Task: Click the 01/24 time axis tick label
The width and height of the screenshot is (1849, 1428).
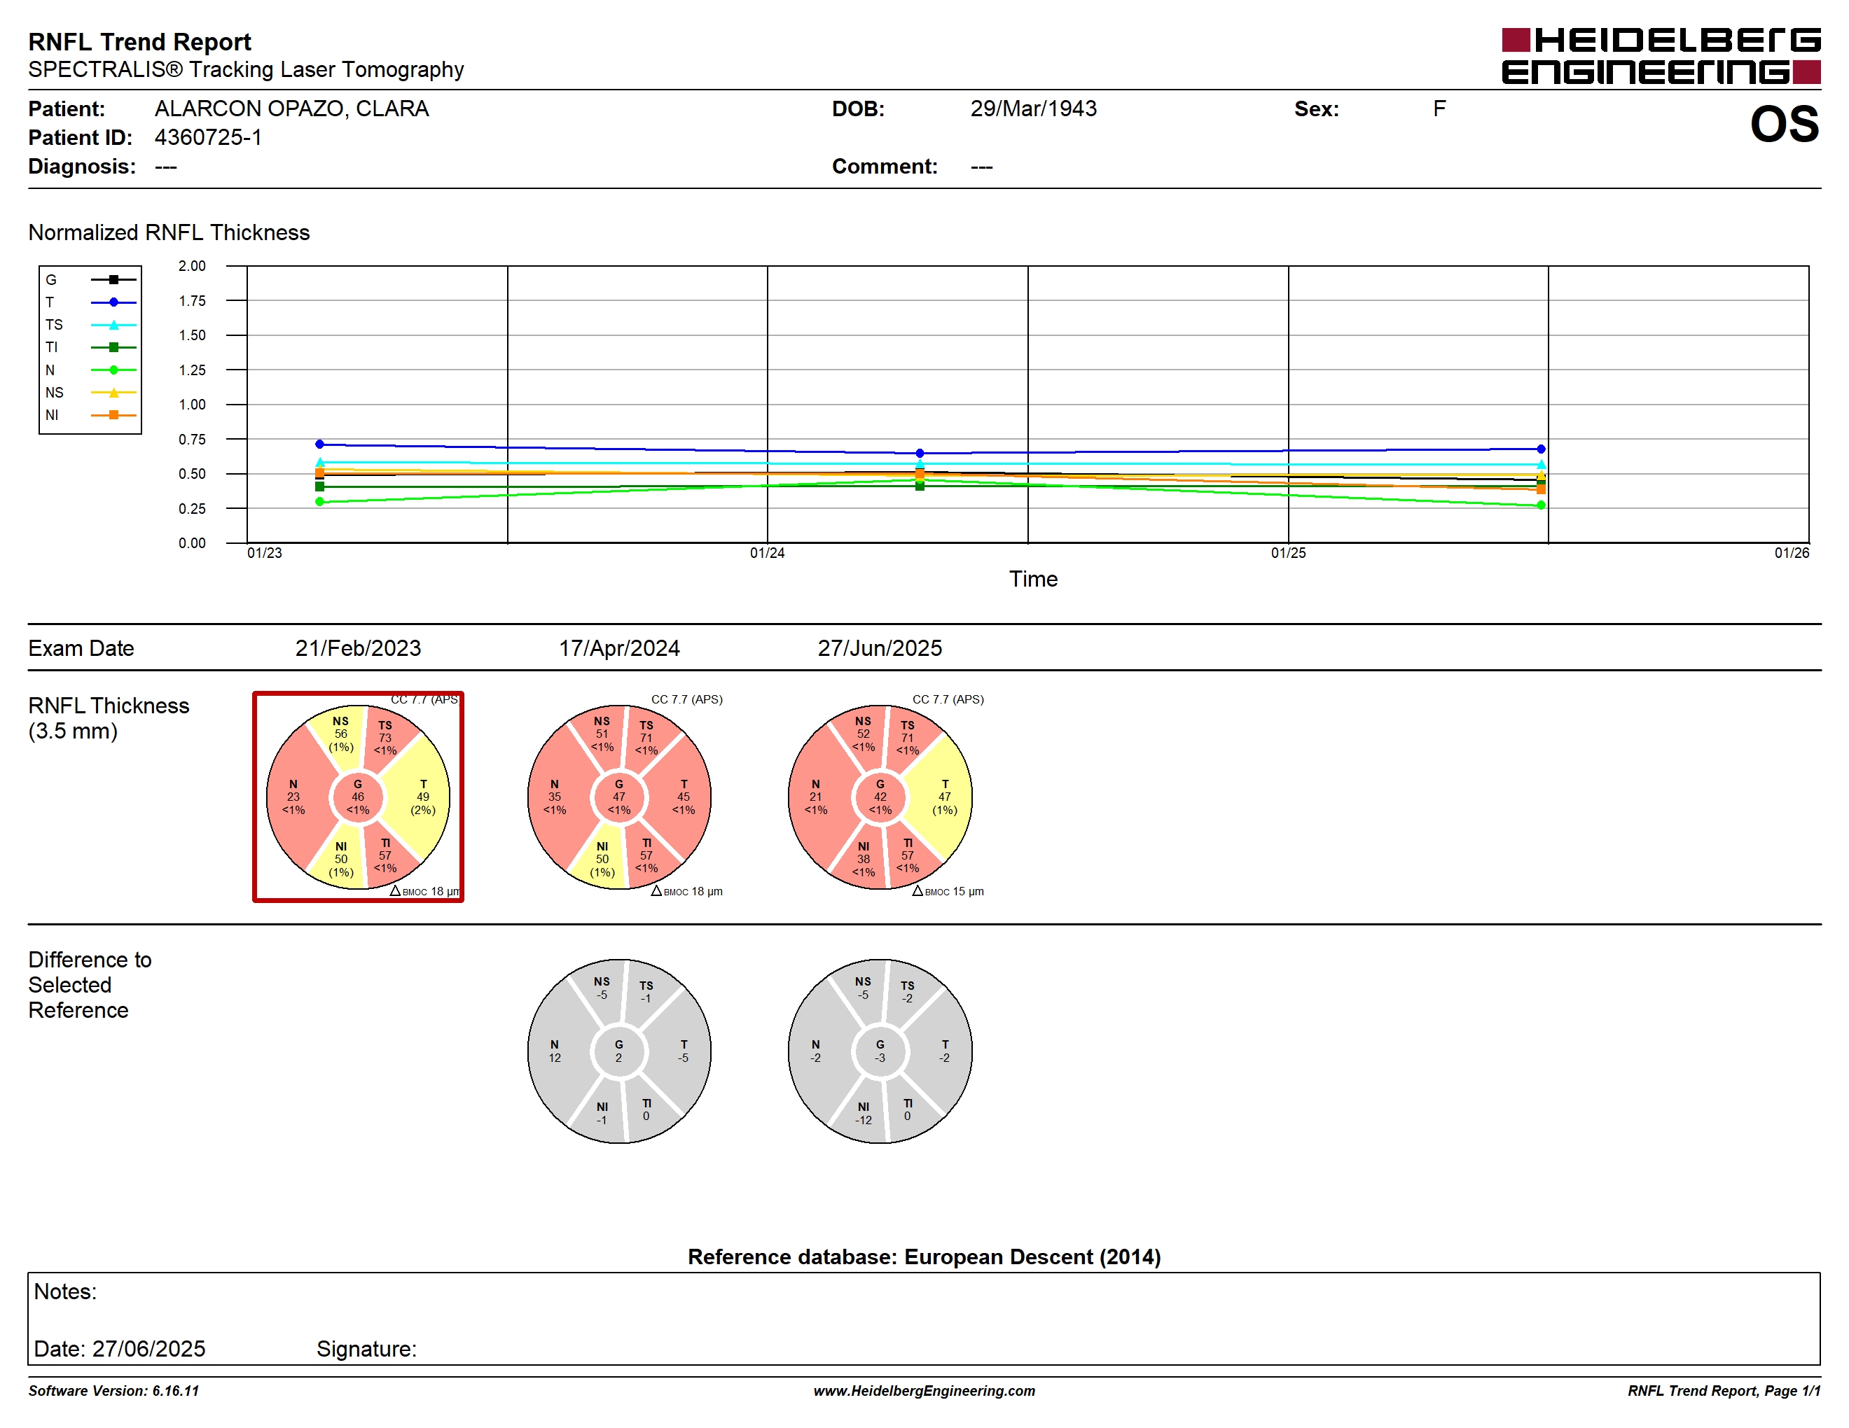Action: [x=767, y=552]
